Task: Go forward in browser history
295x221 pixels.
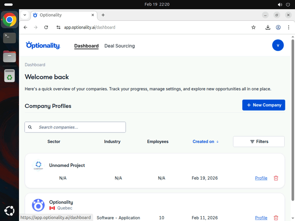Action: 36,27
